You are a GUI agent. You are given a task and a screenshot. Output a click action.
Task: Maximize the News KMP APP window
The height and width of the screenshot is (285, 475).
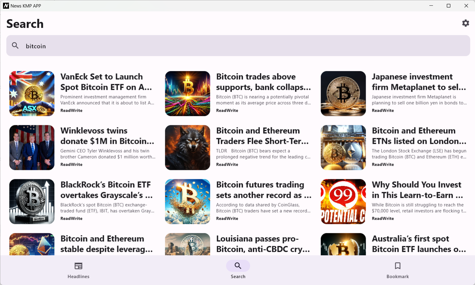tap(449, 6)
